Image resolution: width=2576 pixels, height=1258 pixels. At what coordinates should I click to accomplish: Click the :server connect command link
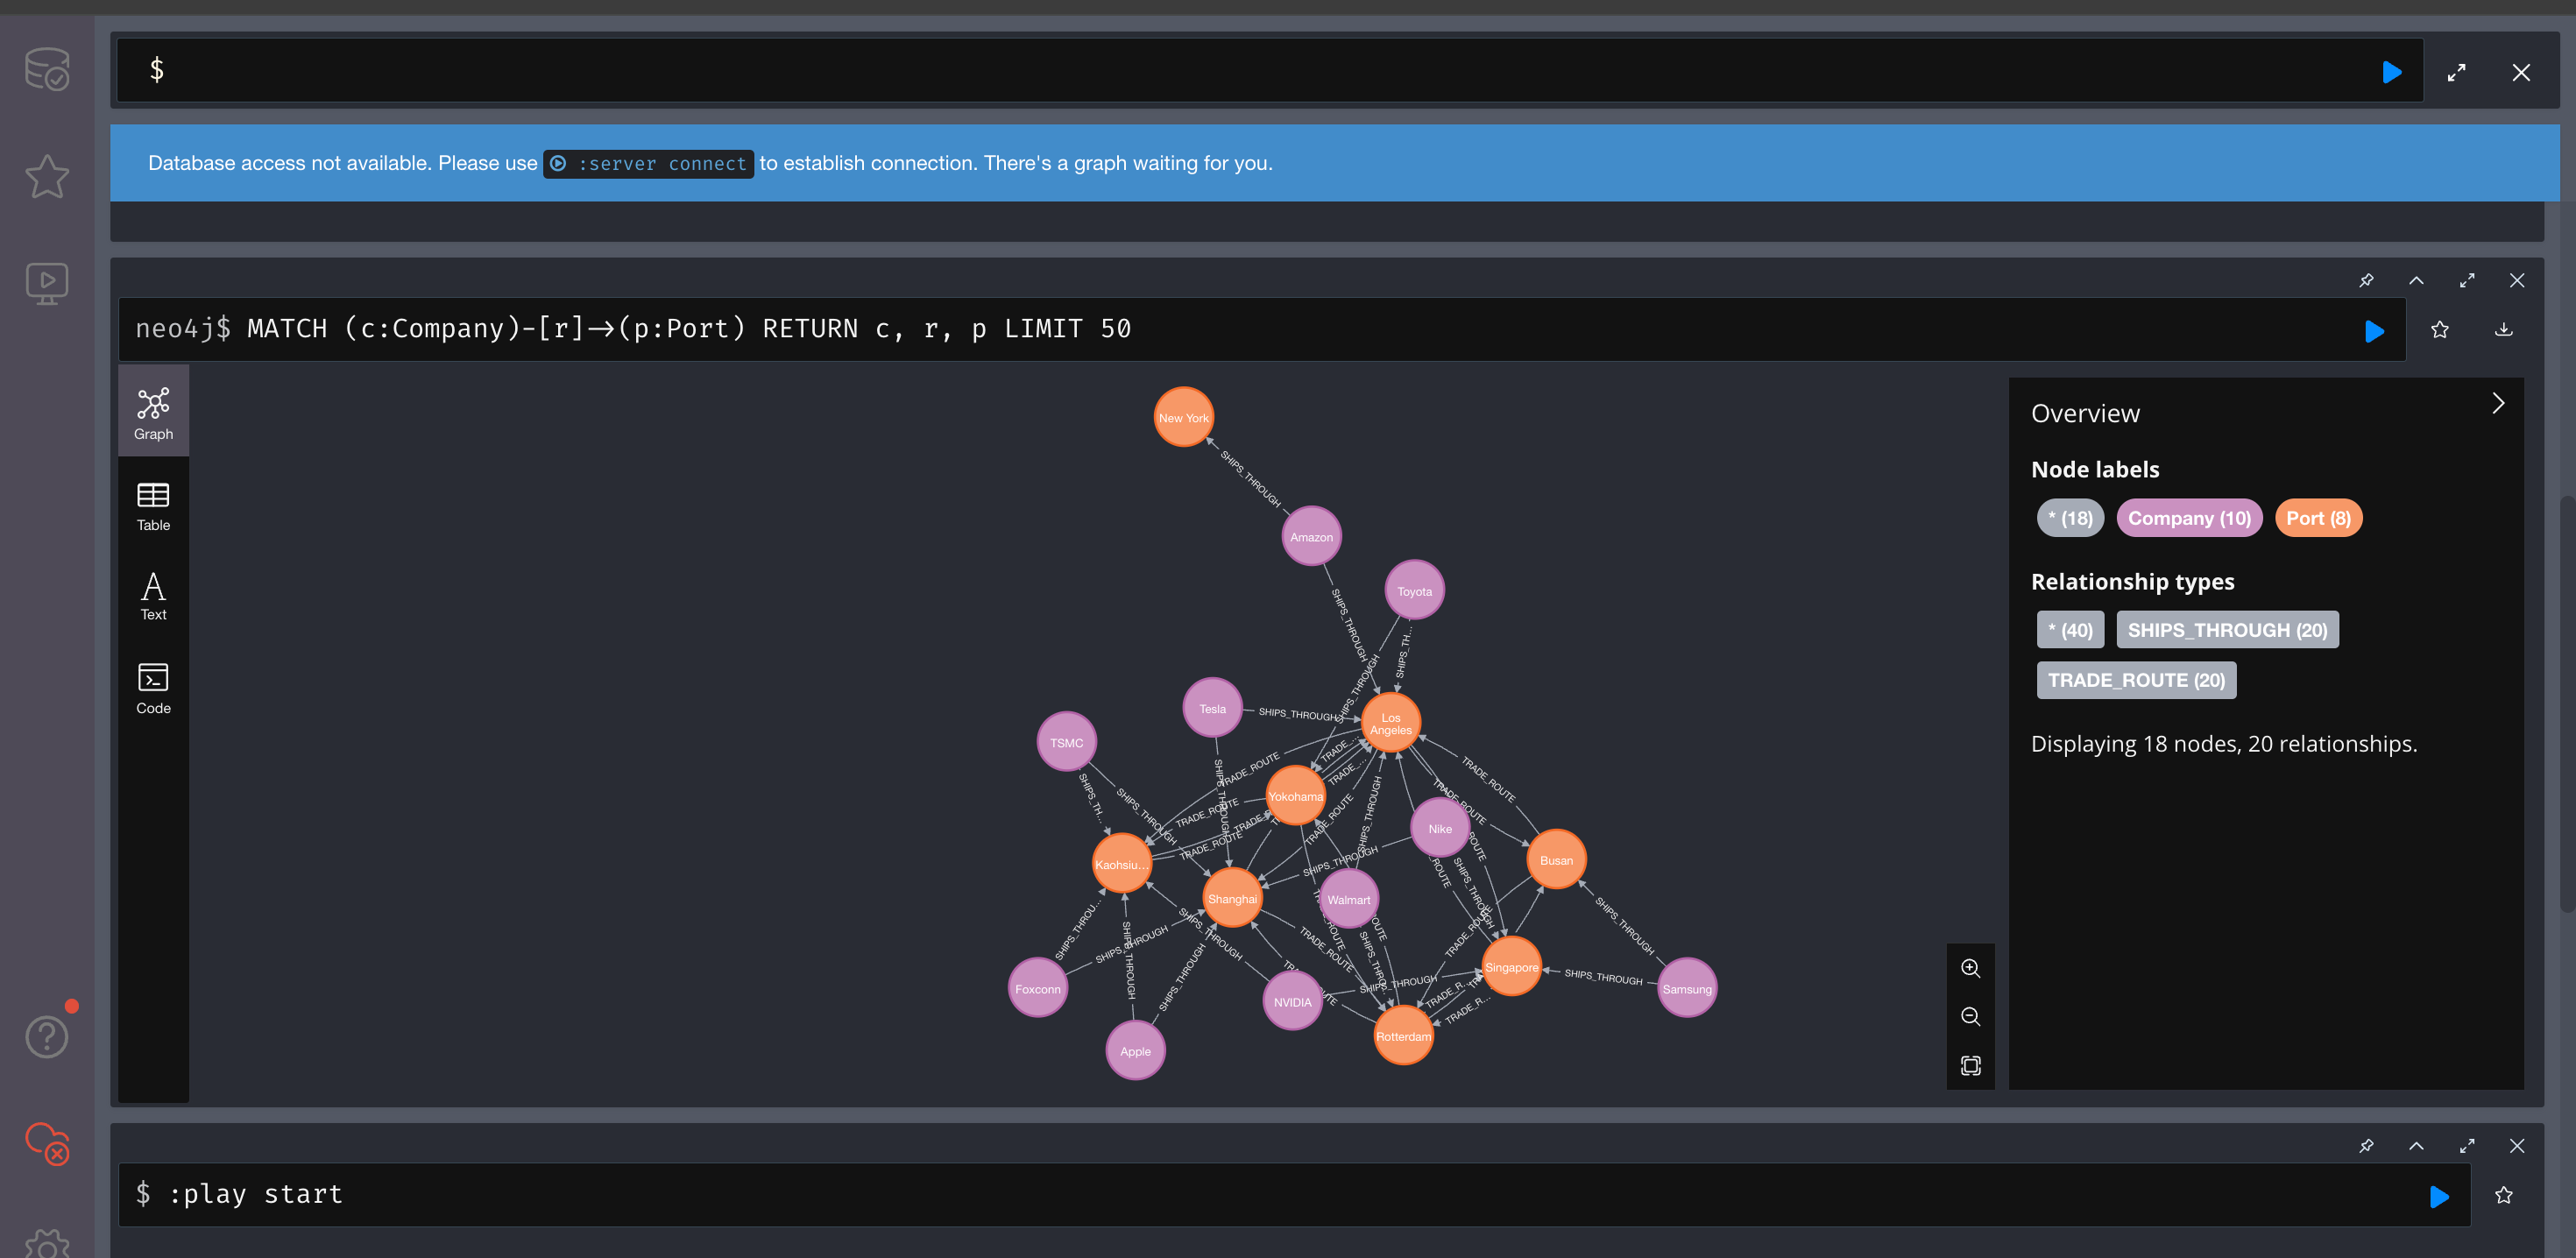point(648,163)
